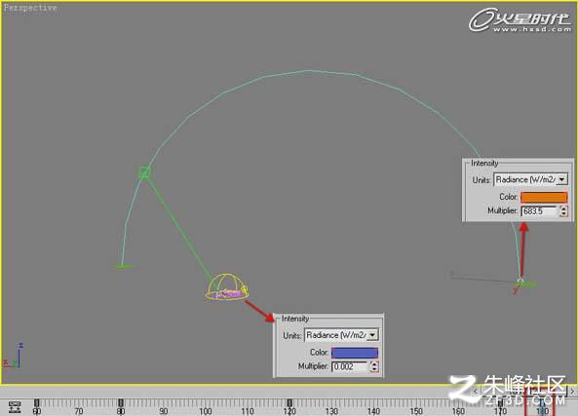Select the green compass base at arc start
578x416 pixels.
click(x=124, y=266)
